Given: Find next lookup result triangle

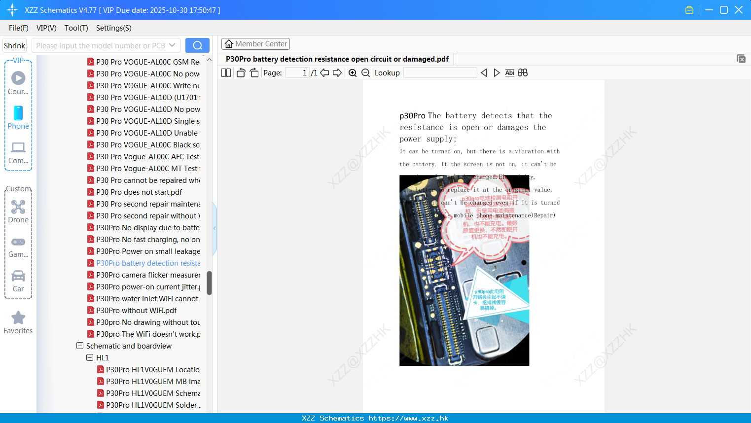Looking at the screenshot, I should coord(497,73).
